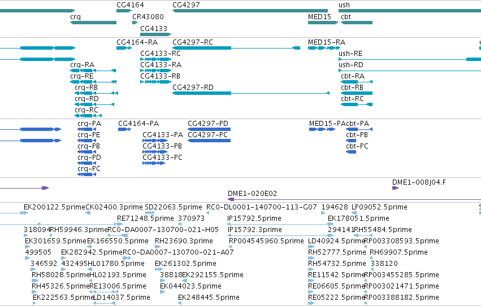The width and height of the screenshot is (481, 306).
Task: Click the cbt-PB protein label
Action: [x=357, y=135]
